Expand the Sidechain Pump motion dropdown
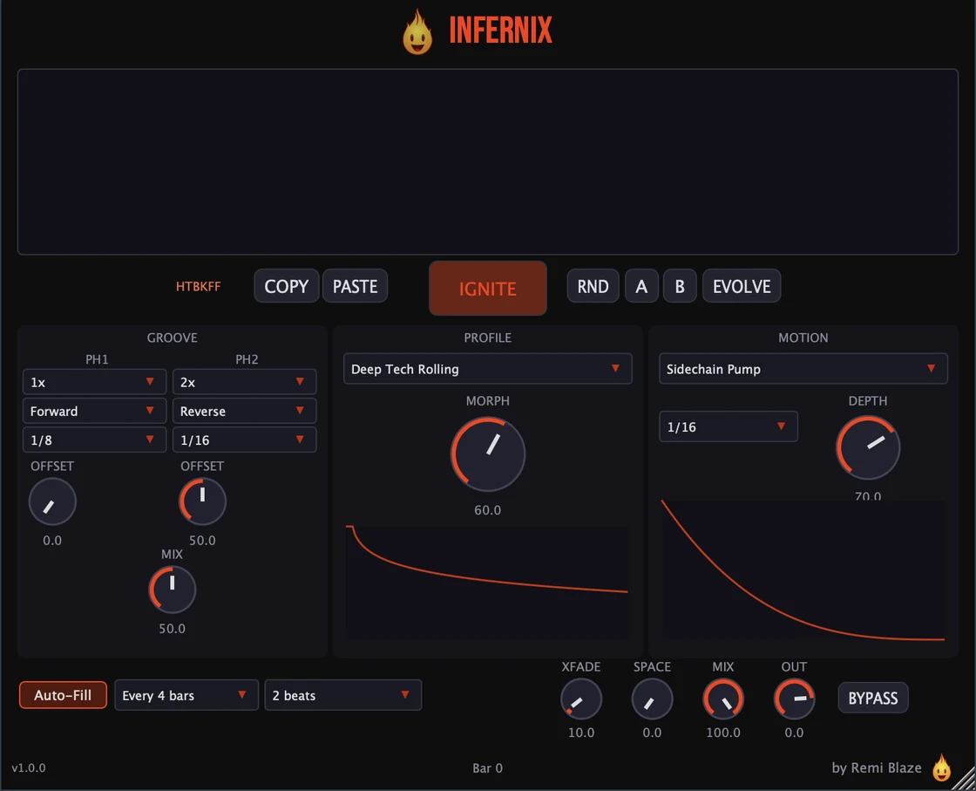The width and height of the screenshot is (976, 791). click(x=803, y=369)
